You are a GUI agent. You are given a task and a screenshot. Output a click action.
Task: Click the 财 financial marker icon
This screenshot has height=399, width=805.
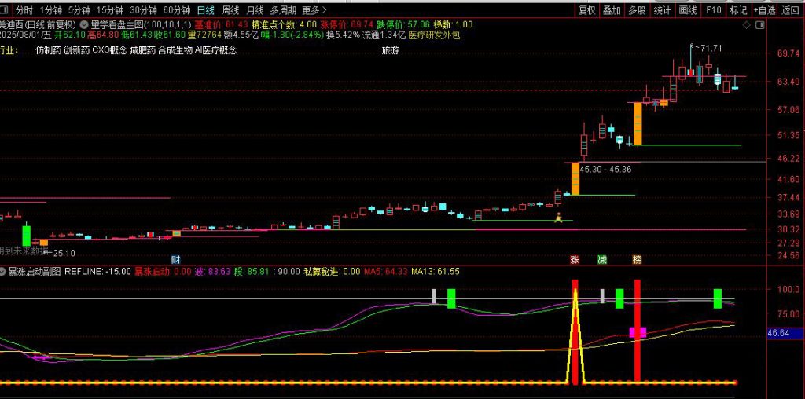(x=175, y=259)
